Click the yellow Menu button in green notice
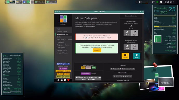This screenshot has width=179, height=100. (x=97, y=50)
